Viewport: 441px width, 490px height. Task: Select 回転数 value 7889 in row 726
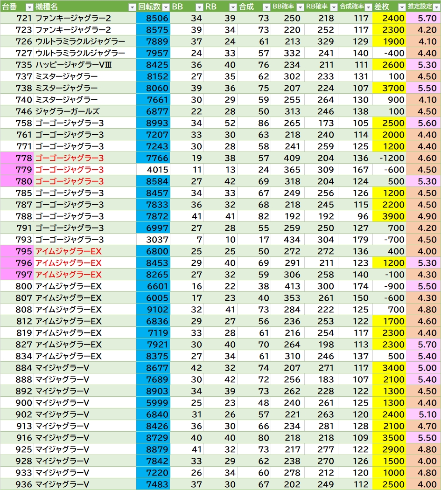click(x=153, y=41)
